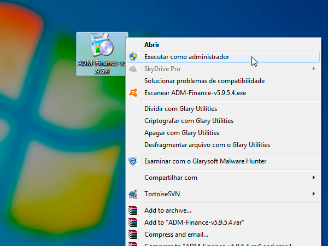Open the Compartilhar com entry
The width and height of the screenshot is (328, 246).
pos(223,178)
